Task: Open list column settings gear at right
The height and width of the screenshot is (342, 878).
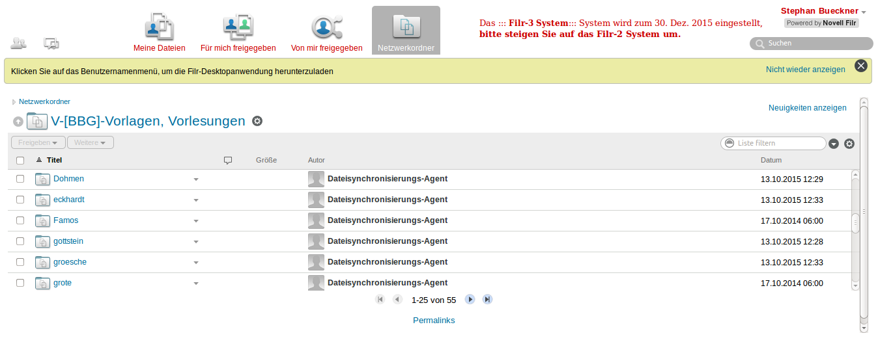Action: tap(849, 144)
